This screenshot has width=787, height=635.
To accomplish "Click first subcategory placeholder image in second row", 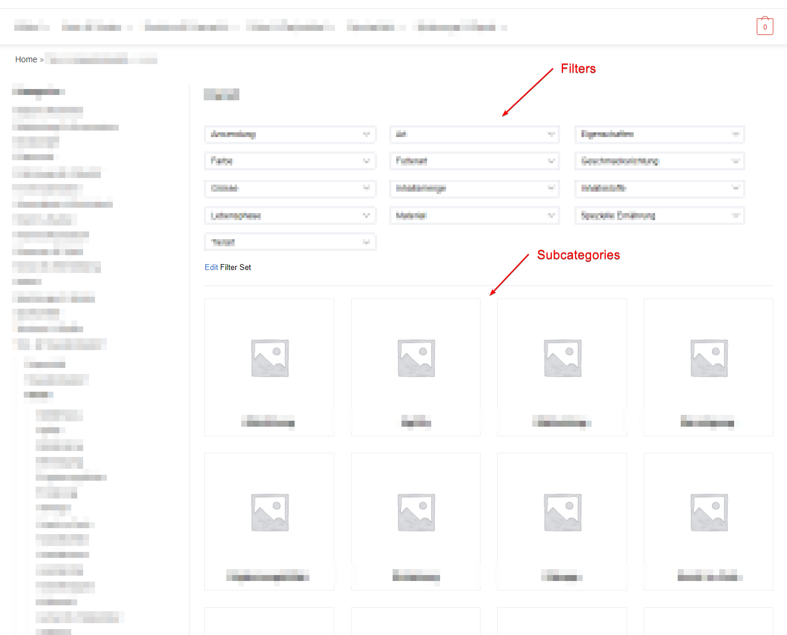I will (x=270, y=513).
